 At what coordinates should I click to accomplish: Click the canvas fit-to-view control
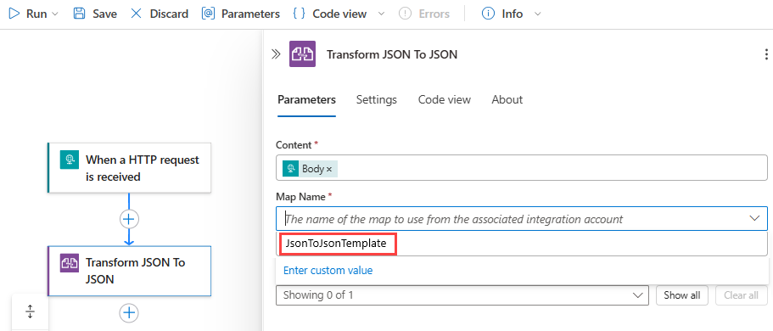[30, 311]
